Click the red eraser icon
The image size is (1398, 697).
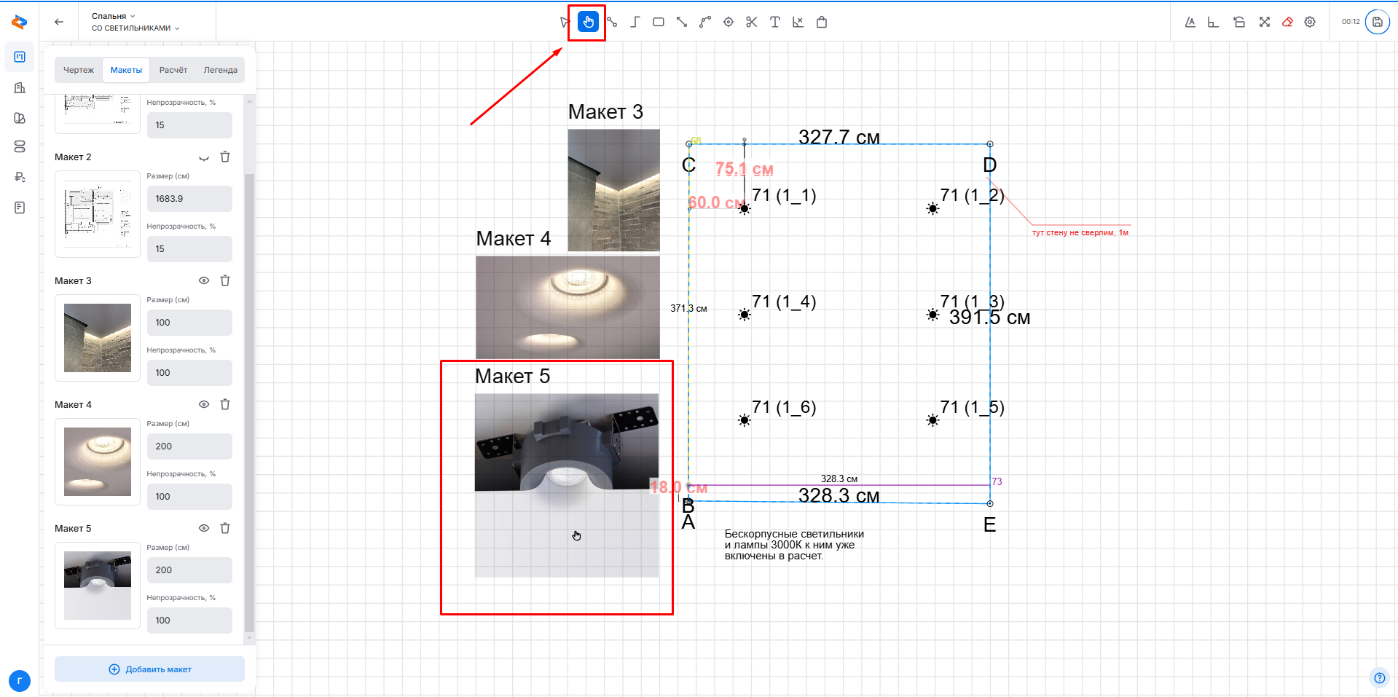[x=1287, y=22]
